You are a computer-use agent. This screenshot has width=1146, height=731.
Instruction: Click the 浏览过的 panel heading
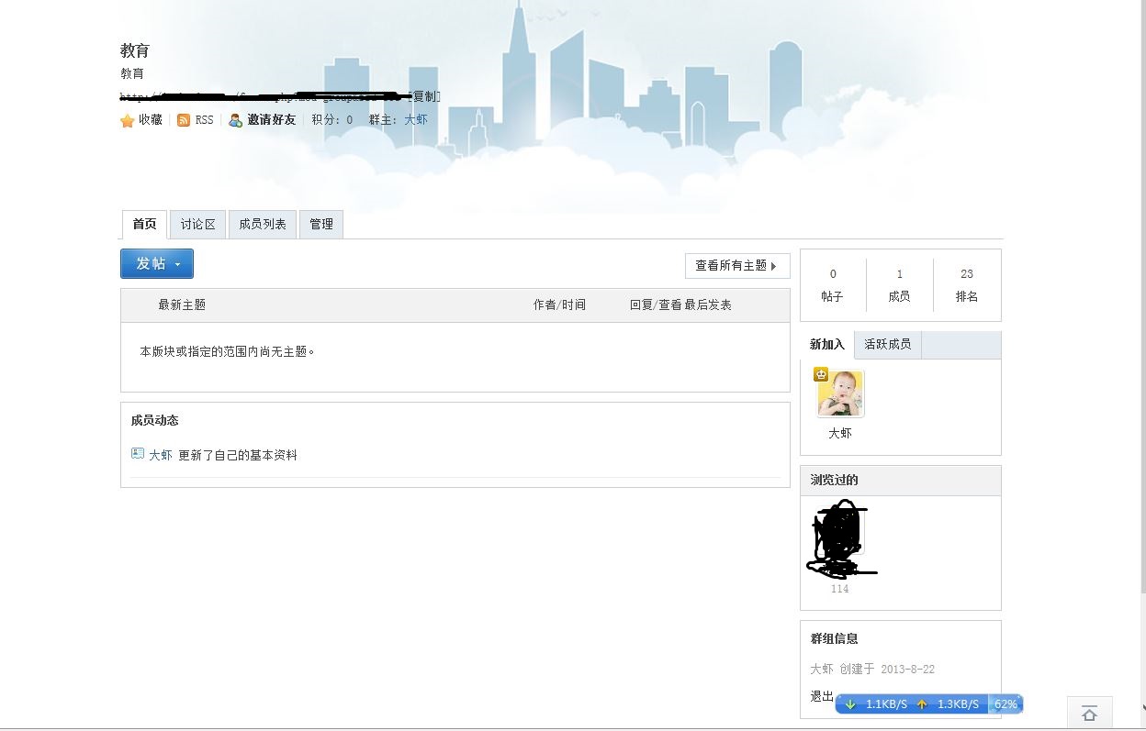click(x=834, y=481)
